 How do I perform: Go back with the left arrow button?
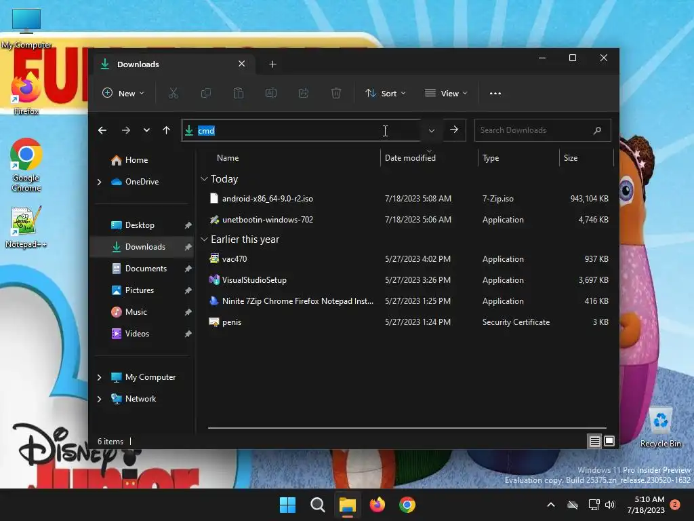pyautogui.click(x=102, y=130)
